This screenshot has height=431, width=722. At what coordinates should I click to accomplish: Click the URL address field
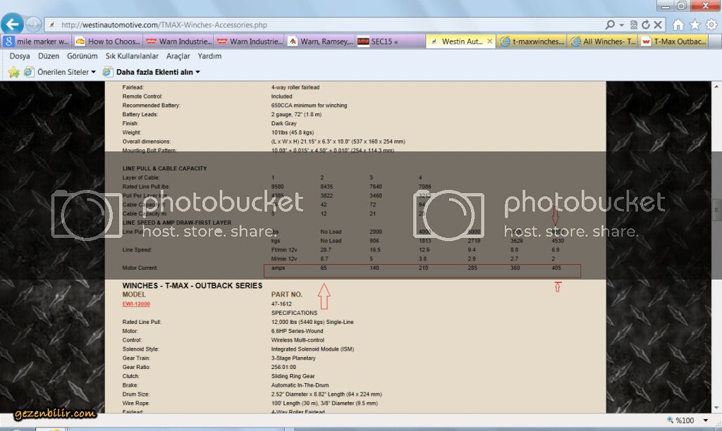click(x=317, y=25)
